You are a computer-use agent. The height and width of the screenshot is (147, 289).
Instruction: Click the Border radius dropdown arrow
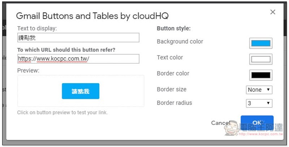[x=268, y=103]
